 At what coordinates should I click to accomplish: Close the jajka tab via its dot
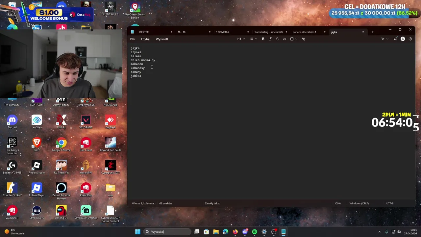point(363,32)
